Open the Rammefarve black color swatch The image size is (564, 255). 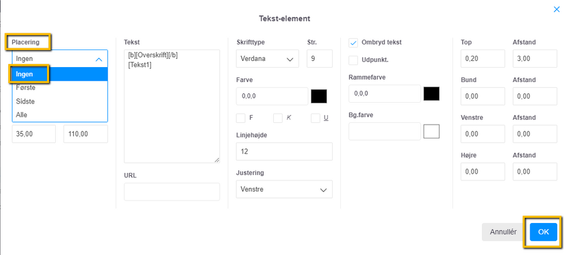click(x=431, y=93)
